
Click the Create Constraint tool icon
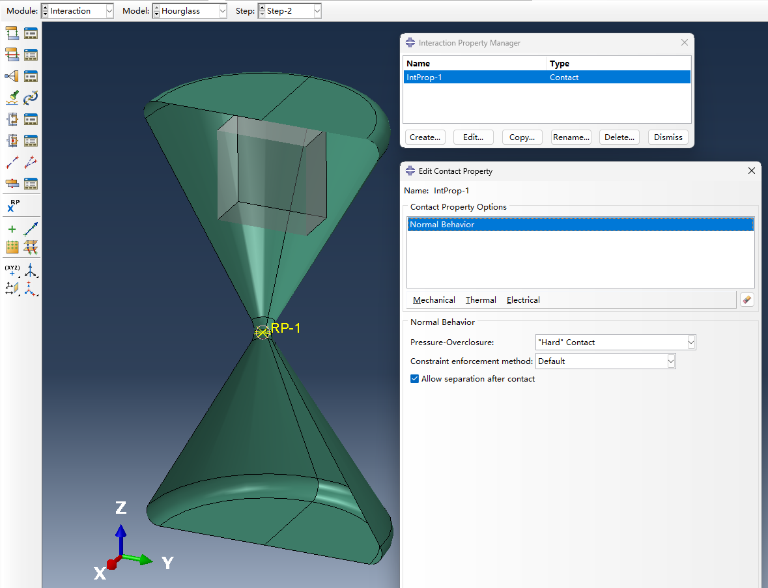[x=12, y=76]
